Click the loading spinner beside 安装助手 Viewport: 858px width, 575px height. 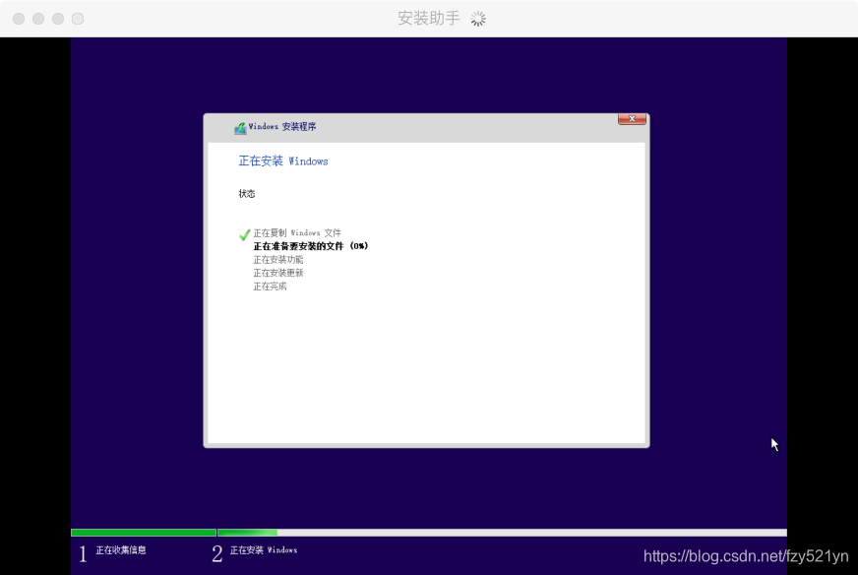(x=478, y=19)
